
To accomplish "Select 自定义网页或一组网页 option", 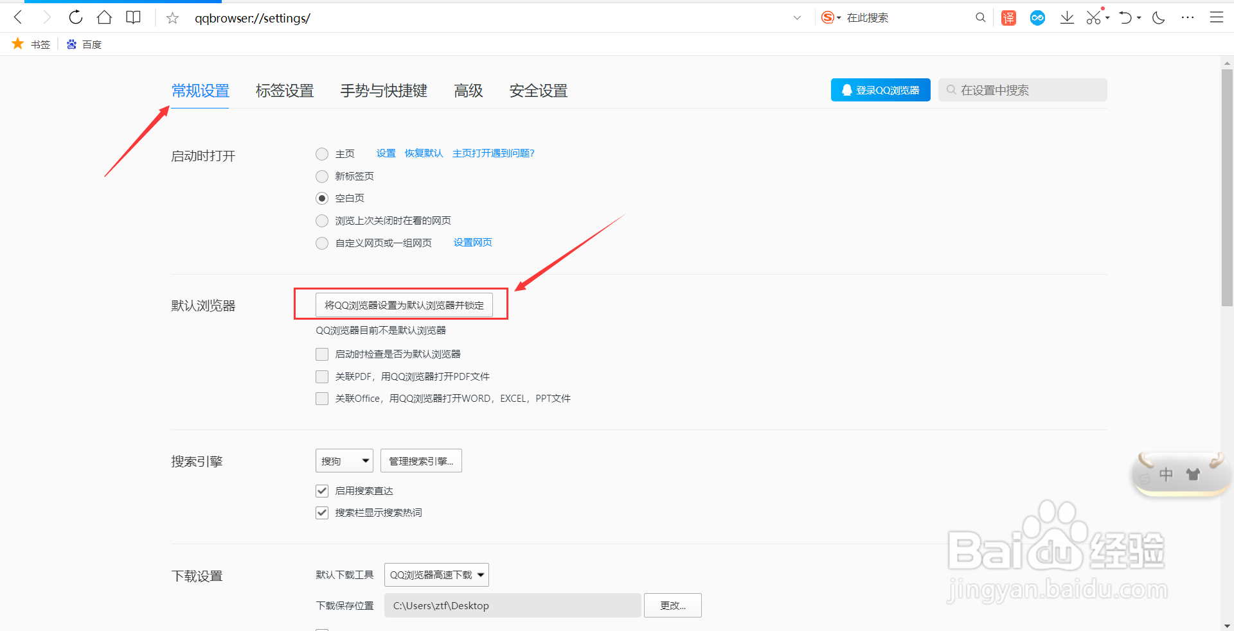I will pos(322,243).
